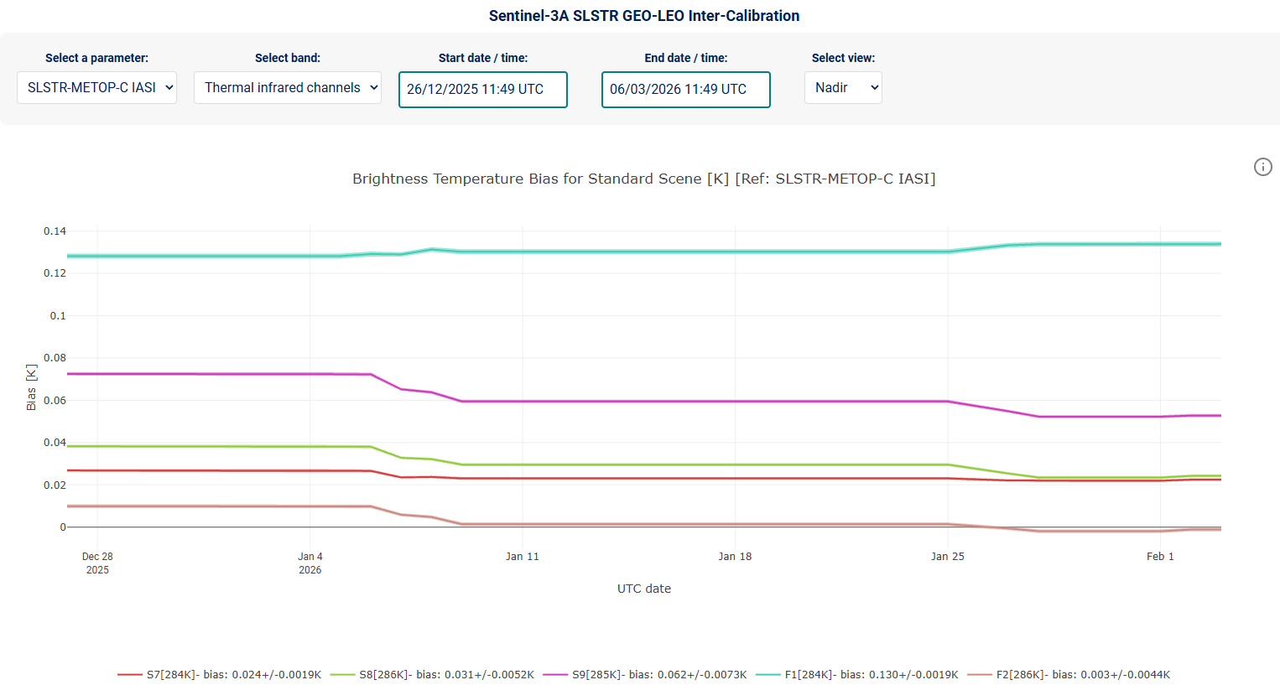
Task: Open the chart info icon
Action: [x=1262, y=167]
